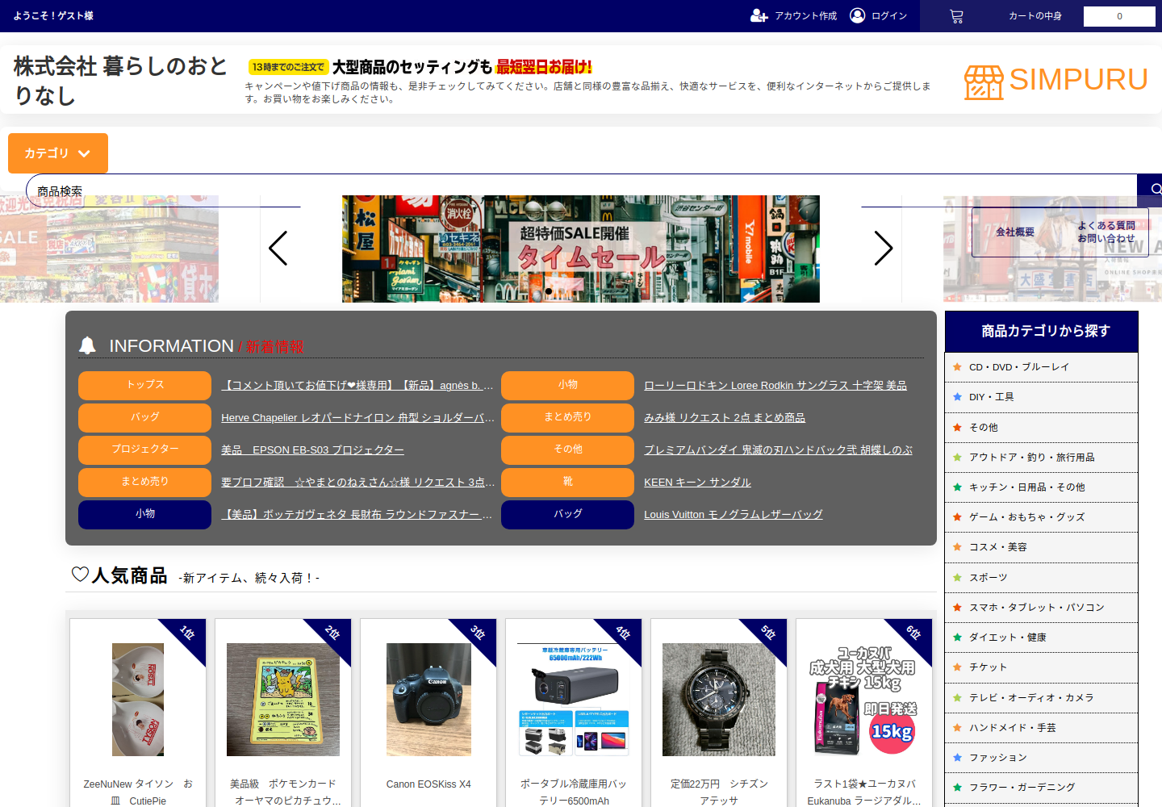The image size is (1162, 807).
Task: Show previous carousel banner arrow
Action: [x=278, y=248]
